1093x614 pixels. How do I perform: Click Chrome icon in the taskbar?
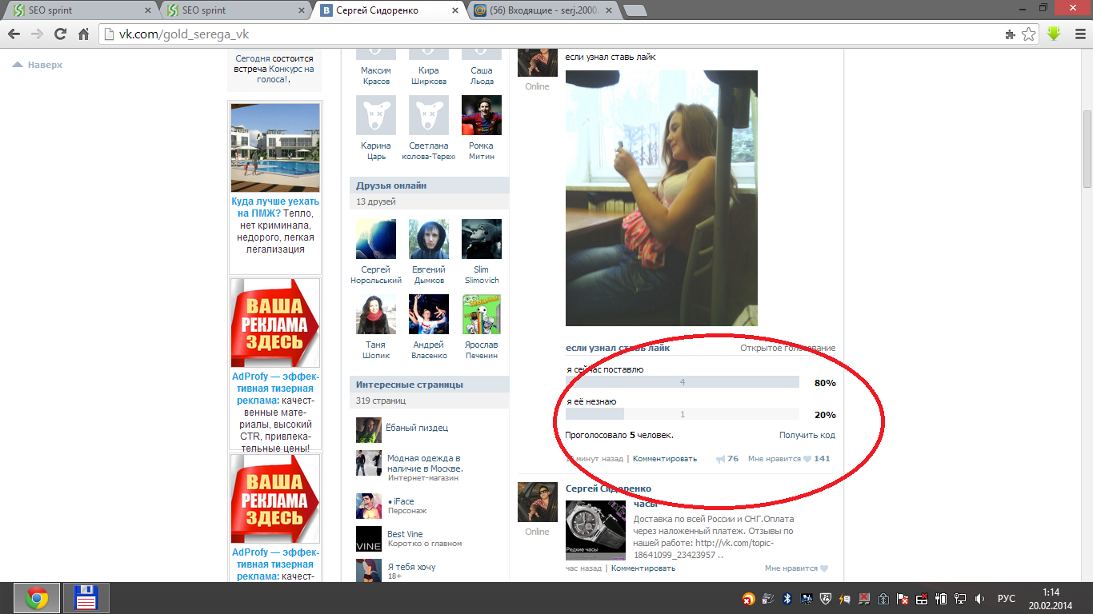point(36,598)
